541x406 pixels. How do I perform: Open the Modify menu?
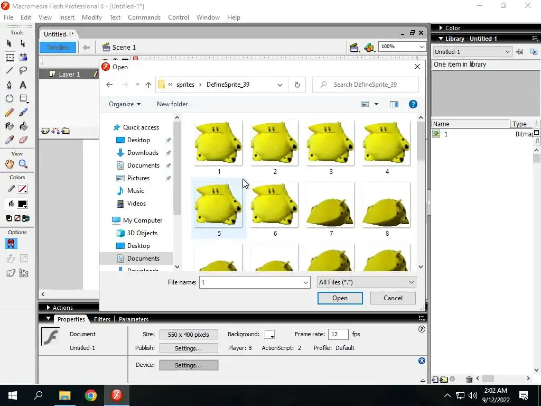(x=92, y=17)
